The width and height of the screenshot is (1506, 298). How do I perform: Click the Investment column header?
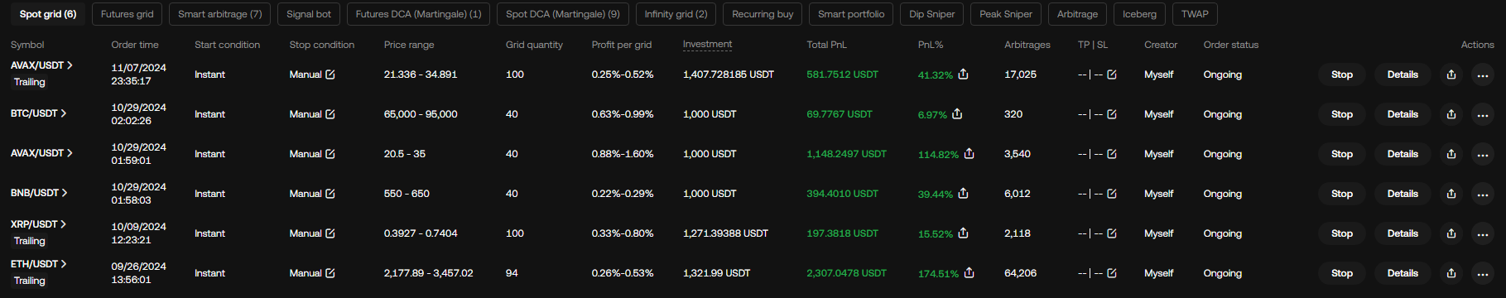pyautogui.click(x=707, y=45)
